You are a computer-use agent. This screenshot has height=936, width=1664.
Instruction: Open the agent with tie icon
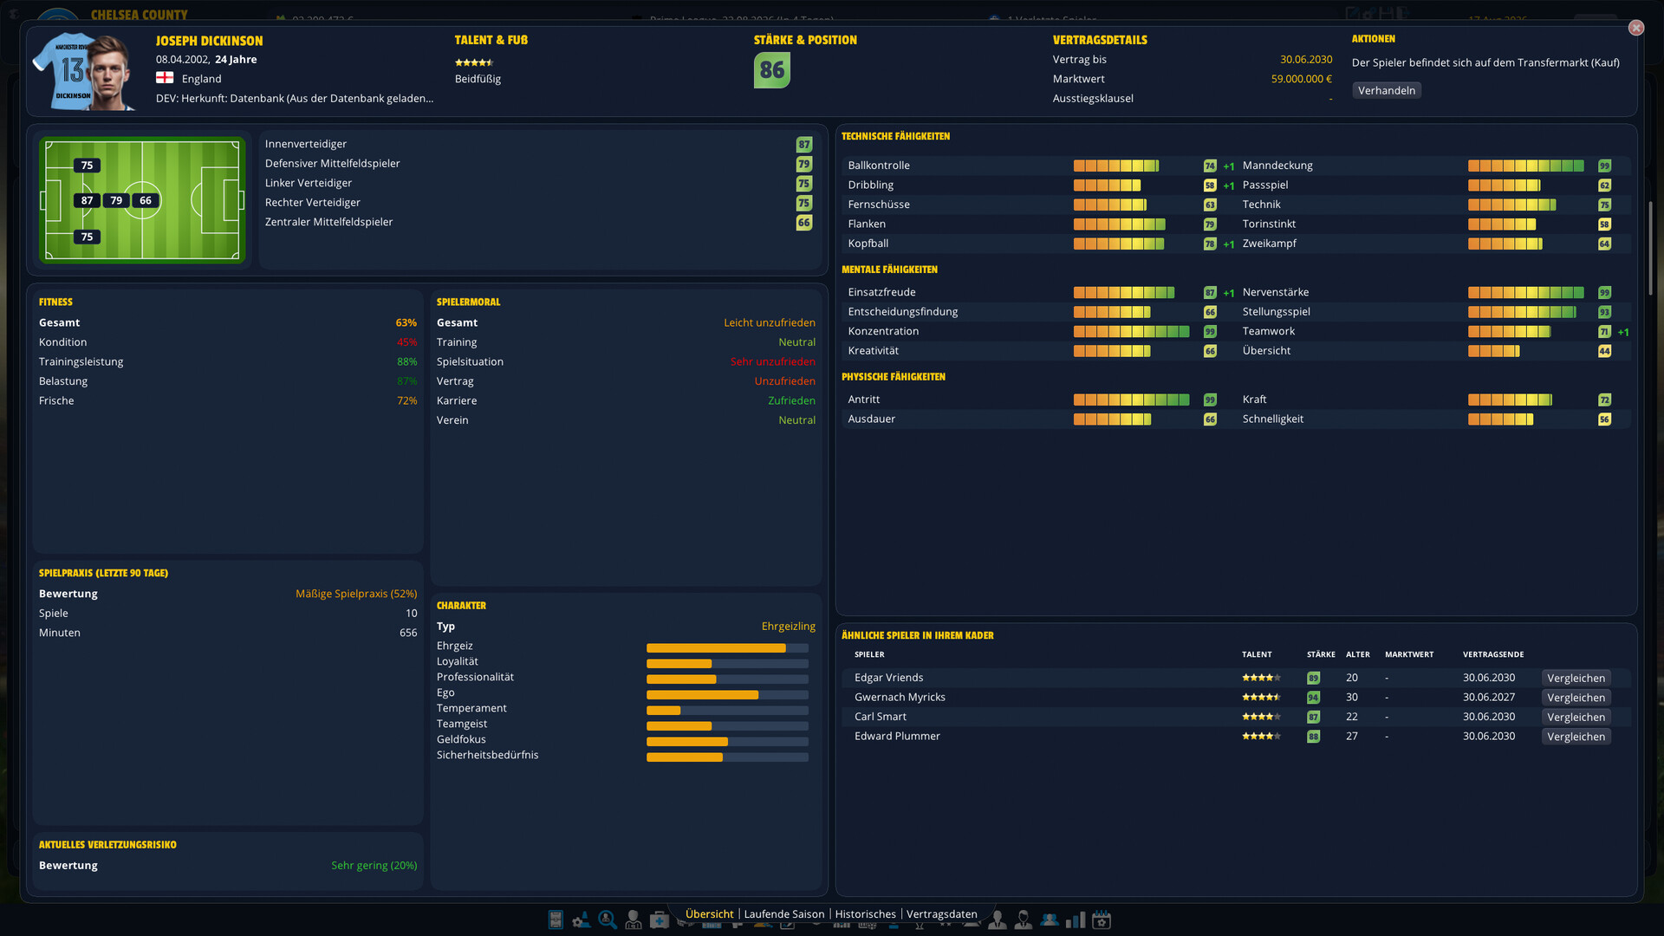(x=1024, y=920)
